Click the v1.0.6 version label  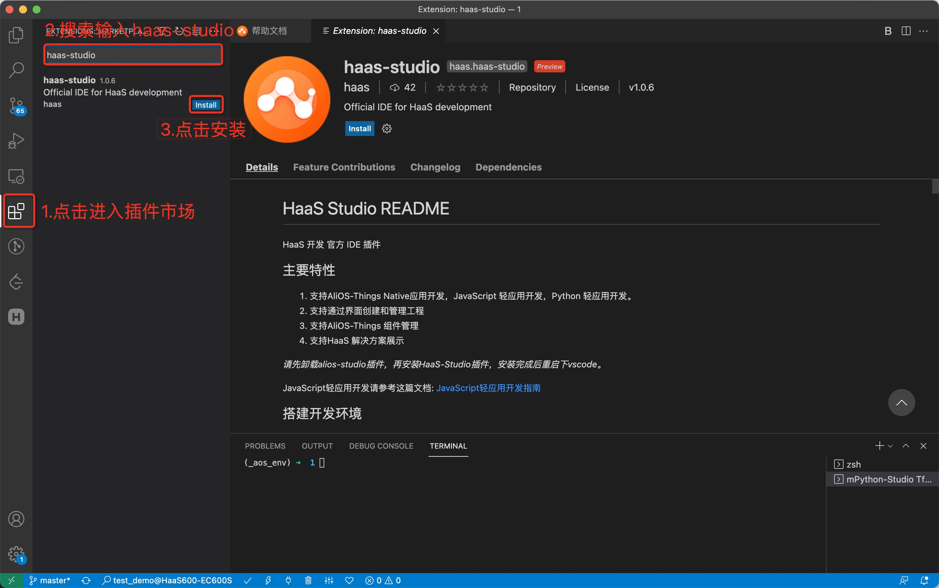tap(641, 88)
